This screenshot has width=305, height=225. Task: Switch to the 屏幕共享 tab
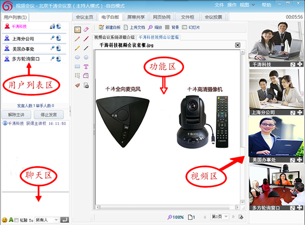[136, 17]
